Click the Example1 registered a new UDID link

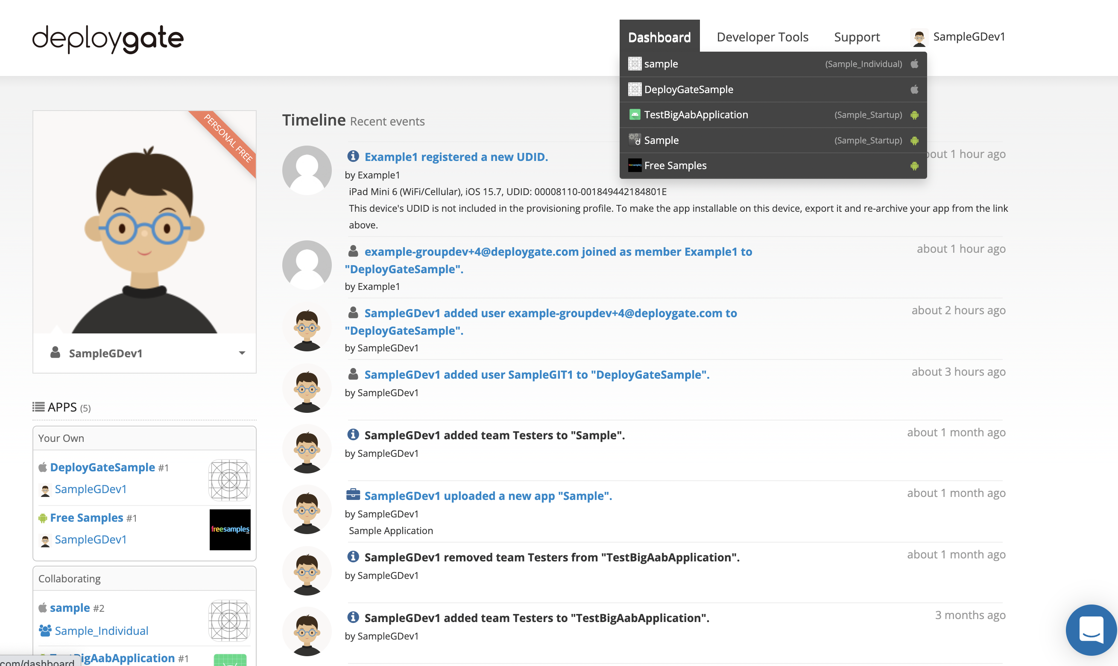tap(456, 156)
